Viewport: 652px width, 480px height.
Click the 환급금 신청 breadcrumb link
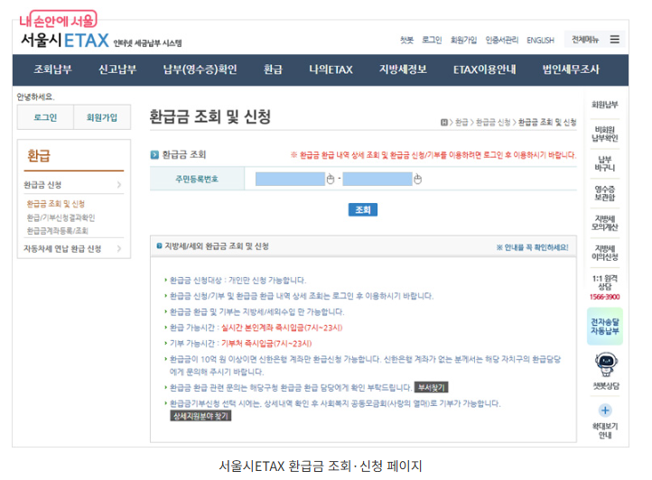click(x=493, y=122)
